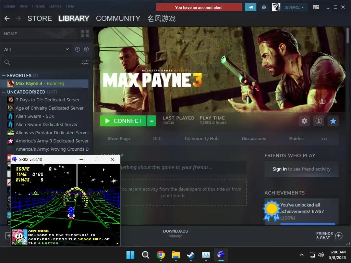The width and height of the screenshot is (351, 263).
Task: Toggle the collections grid view icon
Action: click(x=85, y=34)
